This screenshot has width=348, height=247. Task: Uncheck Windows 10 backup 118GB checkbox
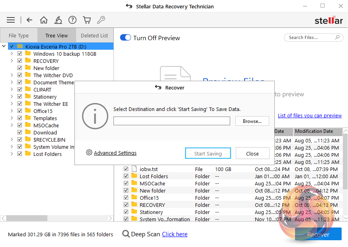click(20, 54)
